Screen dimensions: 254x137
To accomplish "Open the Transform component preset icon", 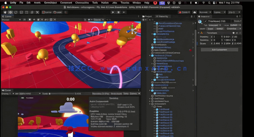I will tap(237, 33).
